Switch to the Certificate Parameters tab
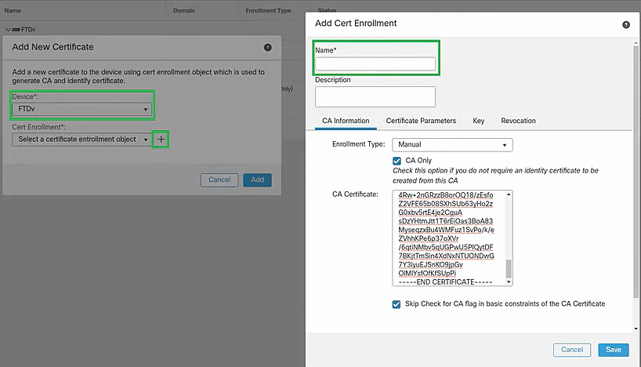 [421, 121]
